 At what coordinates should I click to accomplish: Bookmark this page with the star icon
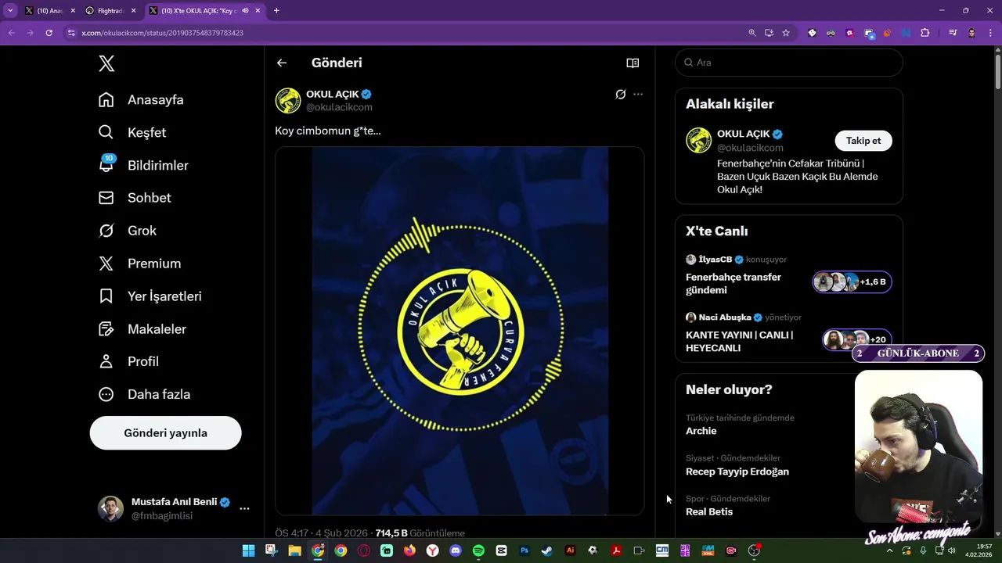(786, 33)
